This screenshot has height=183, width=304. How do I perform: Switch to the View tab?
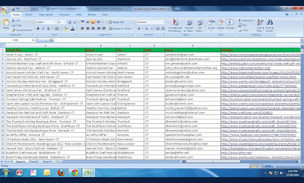coord(105,15)
